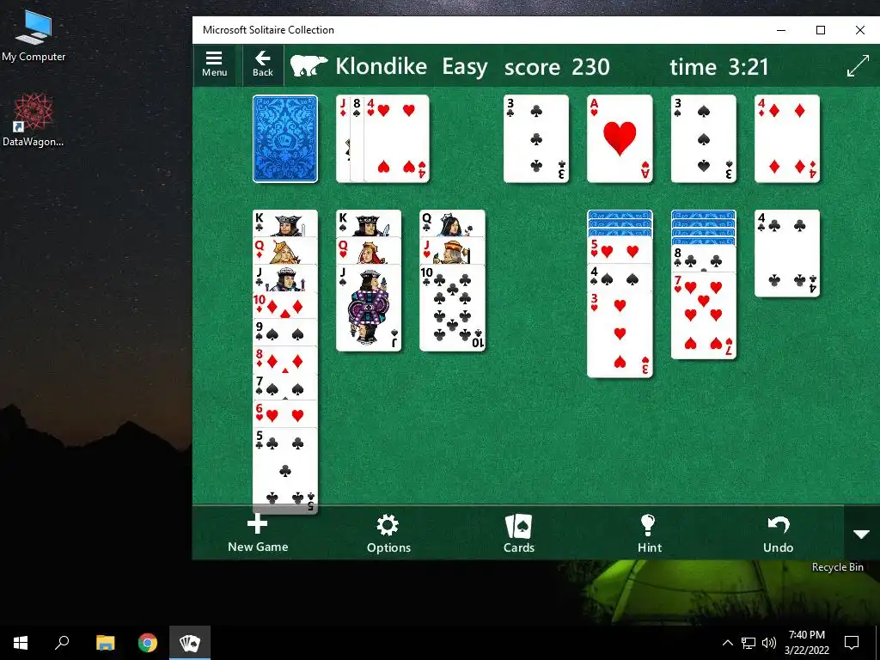Open File Explorer from taskbar
Viewport: 880px width, 660px height.
(105, 643)
